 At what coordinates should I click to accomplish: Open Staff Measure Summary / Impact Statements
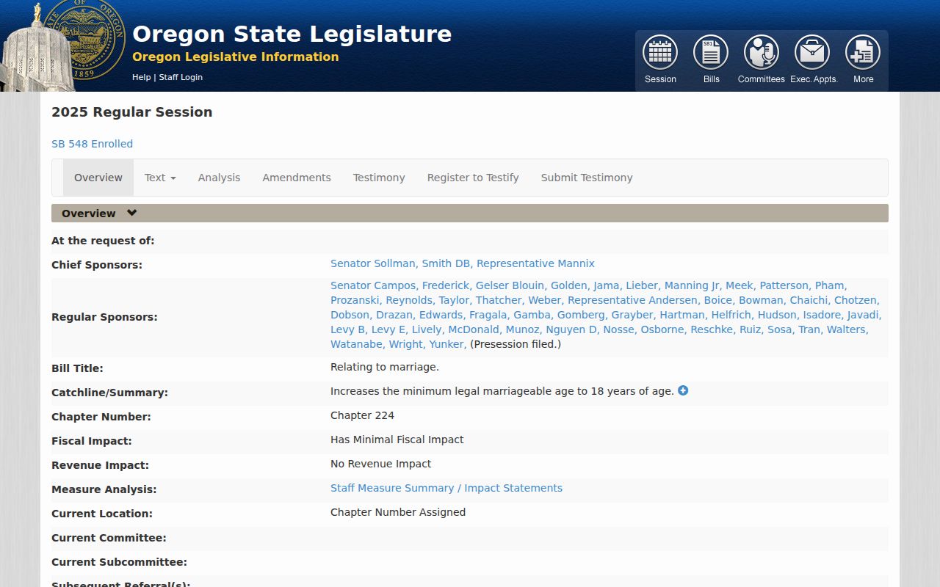(446, 488)
